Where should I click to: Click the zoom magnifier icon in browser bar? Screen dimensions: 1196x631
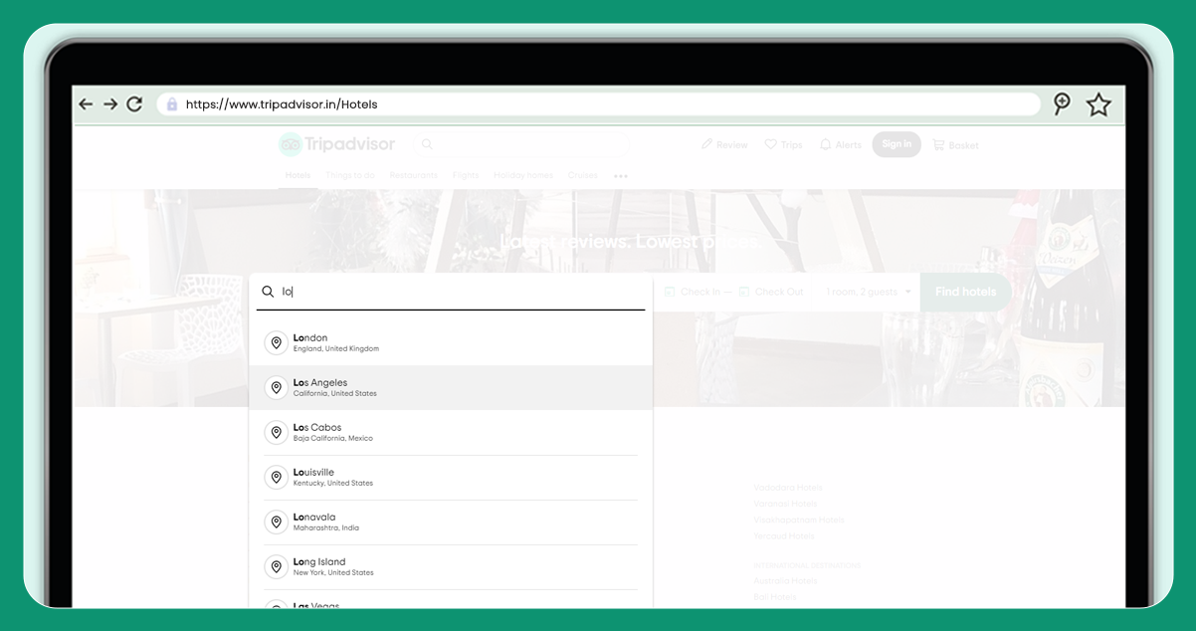click(1062, 104)
